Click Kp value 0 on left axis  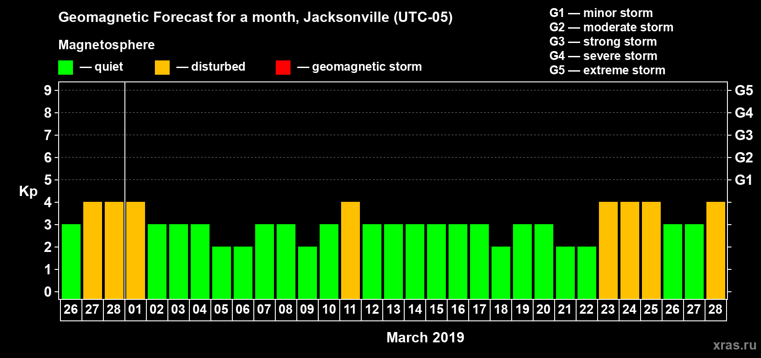(48, 292)
